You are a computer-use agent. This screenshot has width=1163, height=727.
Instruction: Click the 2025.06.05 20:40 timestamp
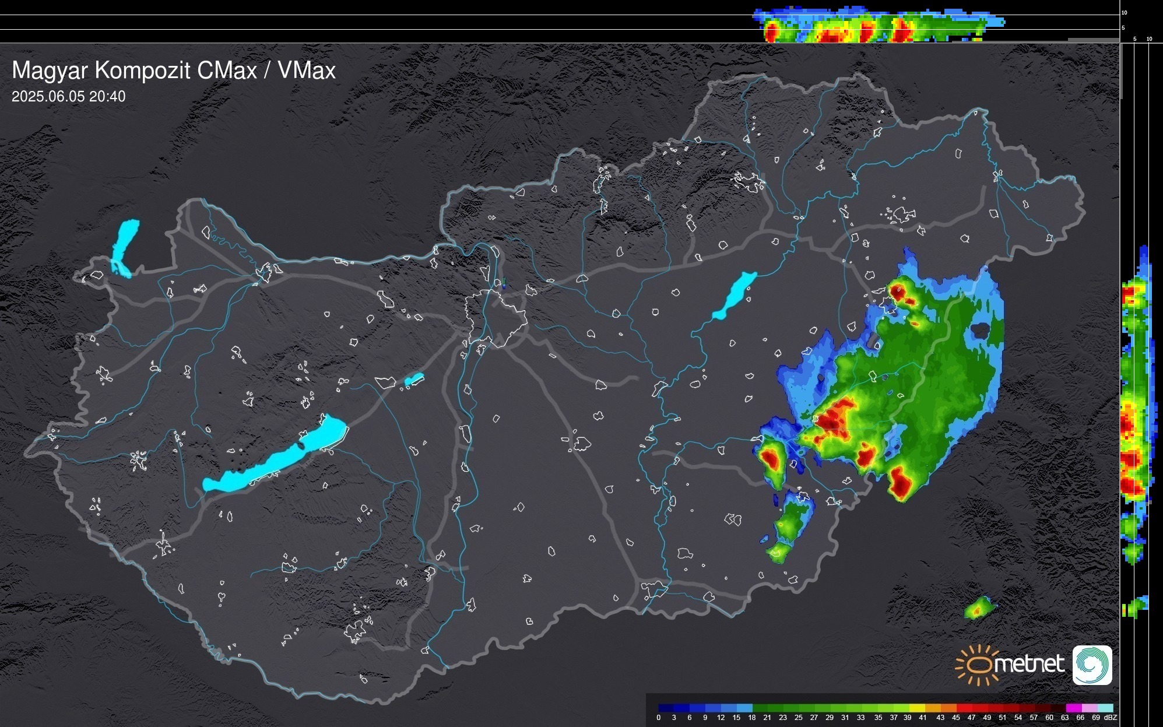[68, 97]
